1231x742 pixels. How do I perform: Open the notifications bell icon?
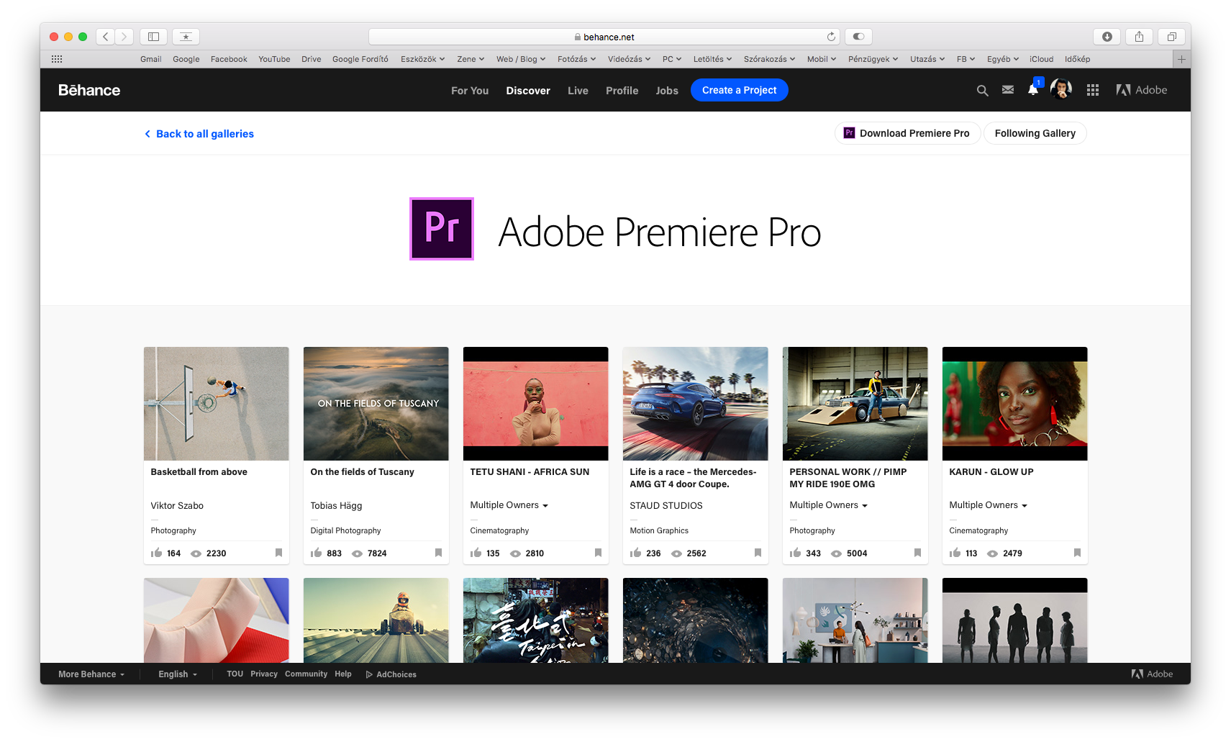point(1033,90)
